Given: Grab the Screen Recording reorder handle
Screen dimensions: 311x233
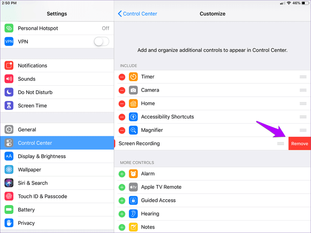Looking at the screenshot, I should tap(281, 143).
